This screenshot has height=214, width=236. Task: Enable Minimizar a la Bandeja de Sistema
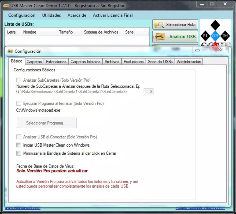[x=19, y=153]
